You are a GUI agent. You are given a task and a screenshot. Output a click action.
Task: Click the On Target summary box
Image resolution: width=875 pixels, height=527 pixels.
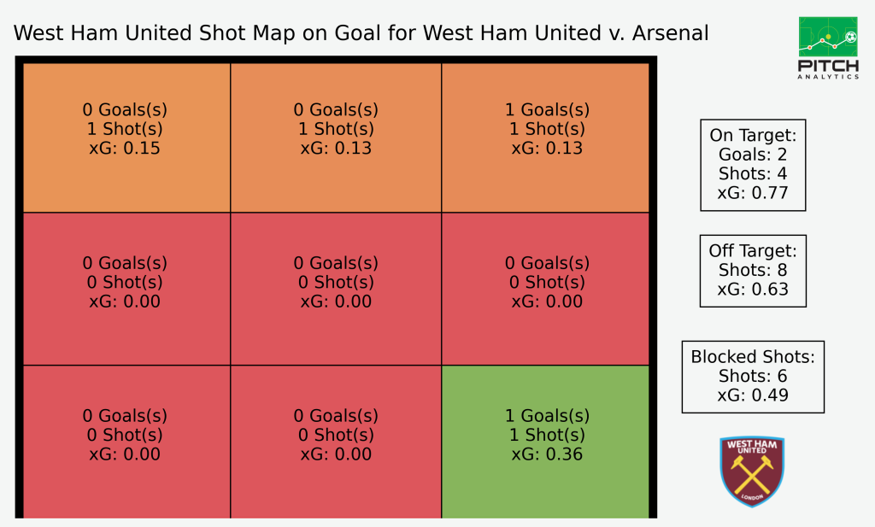click(x=753, y=165)
